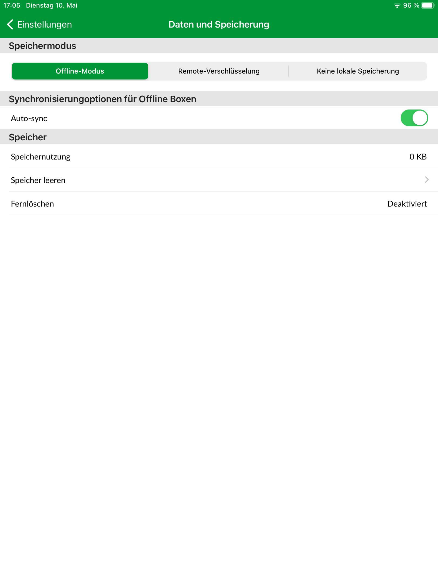Tap the Daten und Speicherung title
Image resolution: width=438 pixels, height=584 pixels.
(x=219, y=24)
